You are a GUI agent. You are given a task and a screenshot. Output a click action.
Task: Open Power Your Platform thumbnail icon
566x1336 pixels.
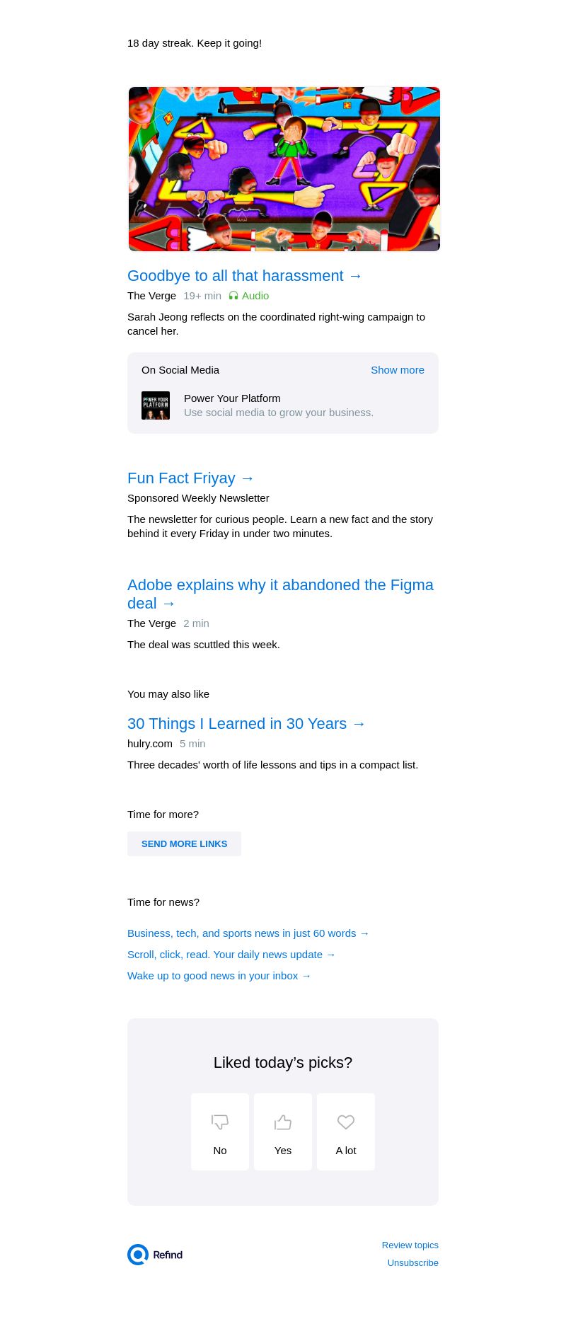click(156, 405)
